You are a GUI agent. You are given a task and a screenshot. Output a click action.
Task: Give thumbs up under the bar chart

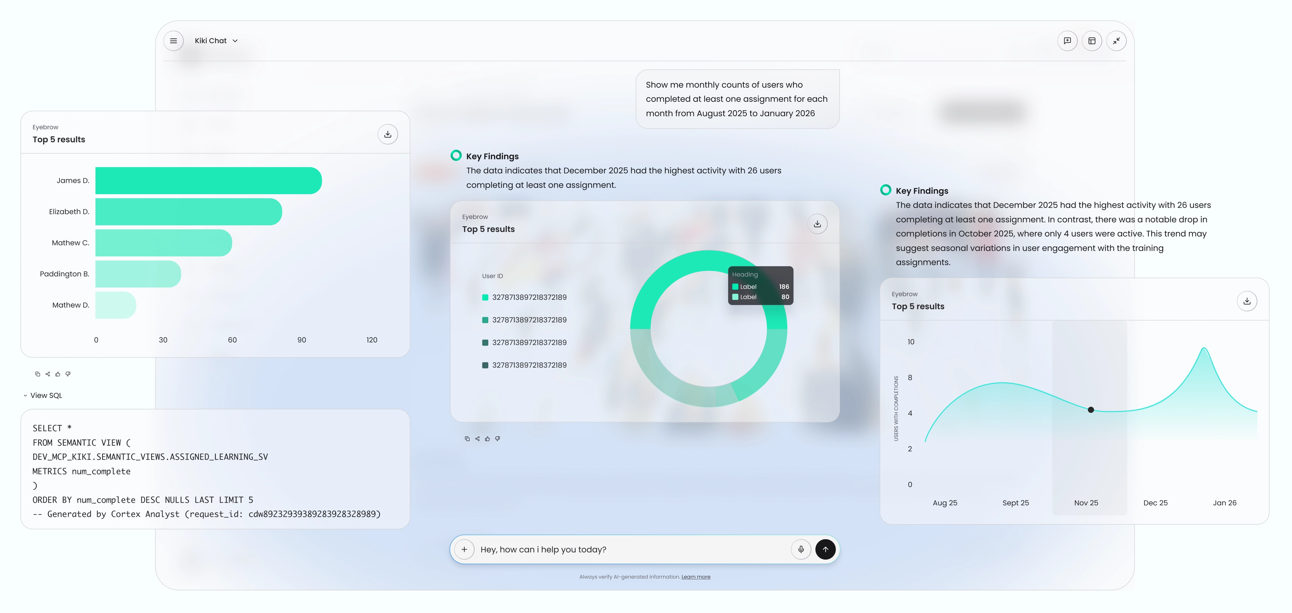[58, 374]
